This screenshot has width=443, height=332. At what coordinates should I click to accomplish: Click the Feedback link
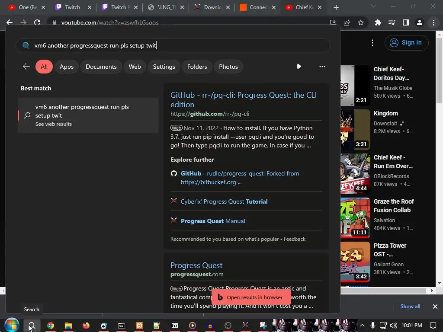(x=294, y=239)
